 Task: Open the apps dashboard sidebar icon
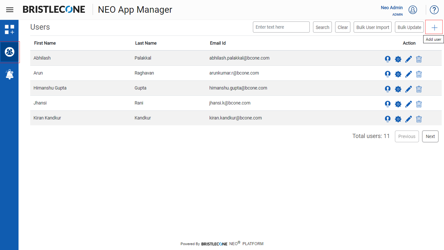[x=9, y=30]
